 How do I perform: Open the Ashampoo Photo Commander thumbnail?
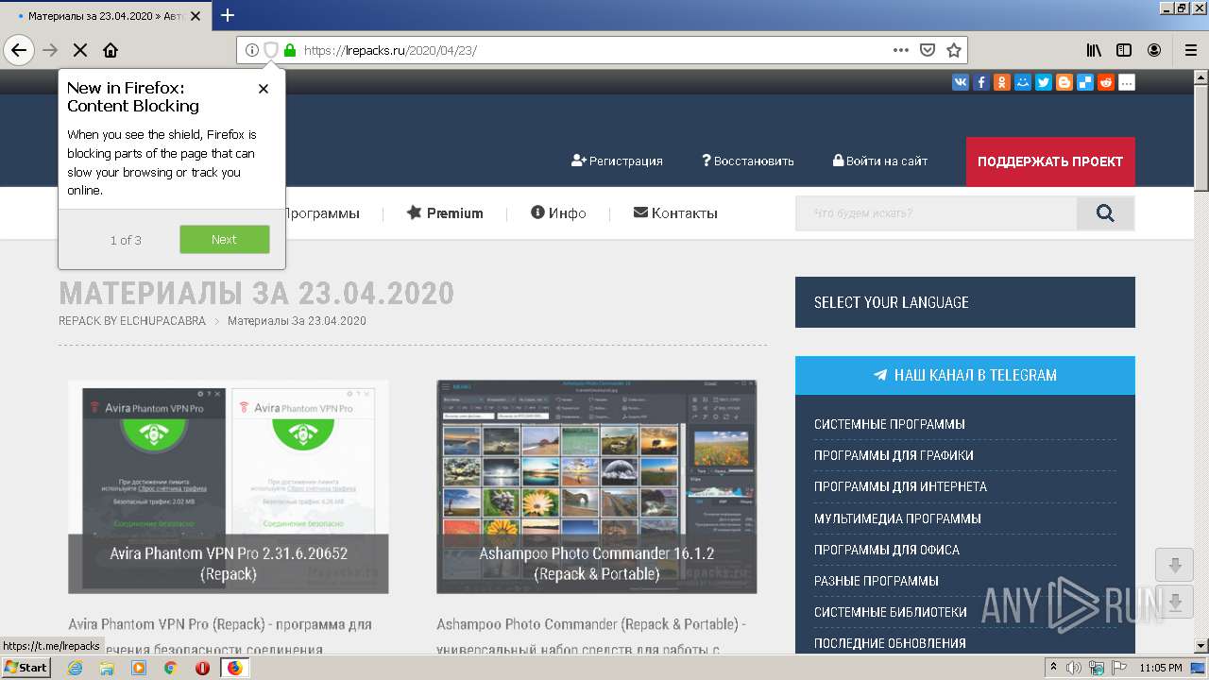(x=597, y=486)
